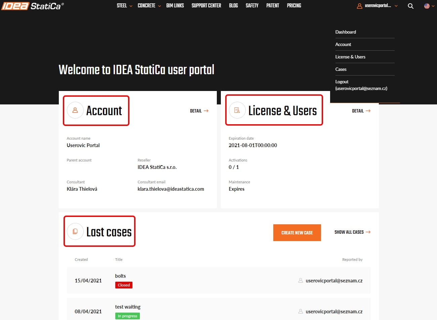Select Account in user menu
The image size is (437, 320).
pyautogui.click(x=343, y=44)
